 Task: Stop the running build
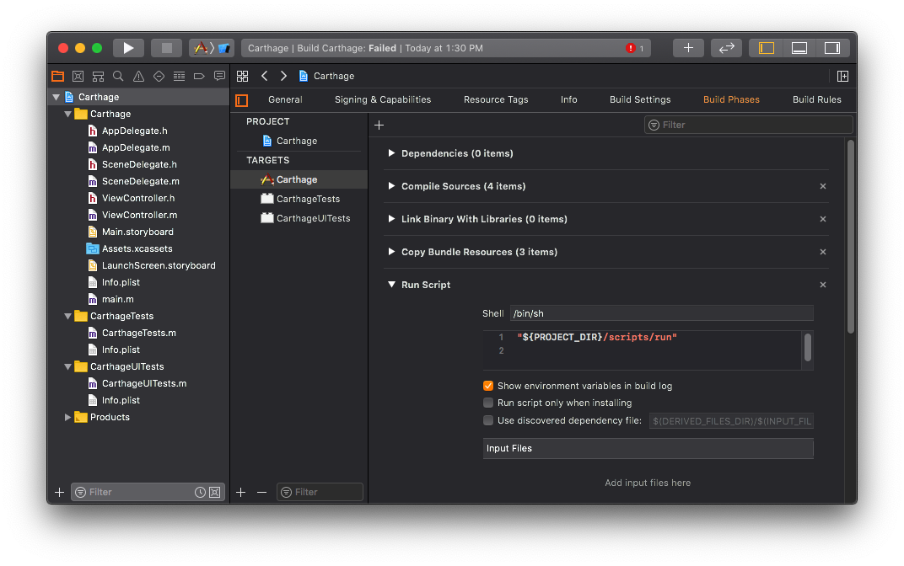(167, 48)
